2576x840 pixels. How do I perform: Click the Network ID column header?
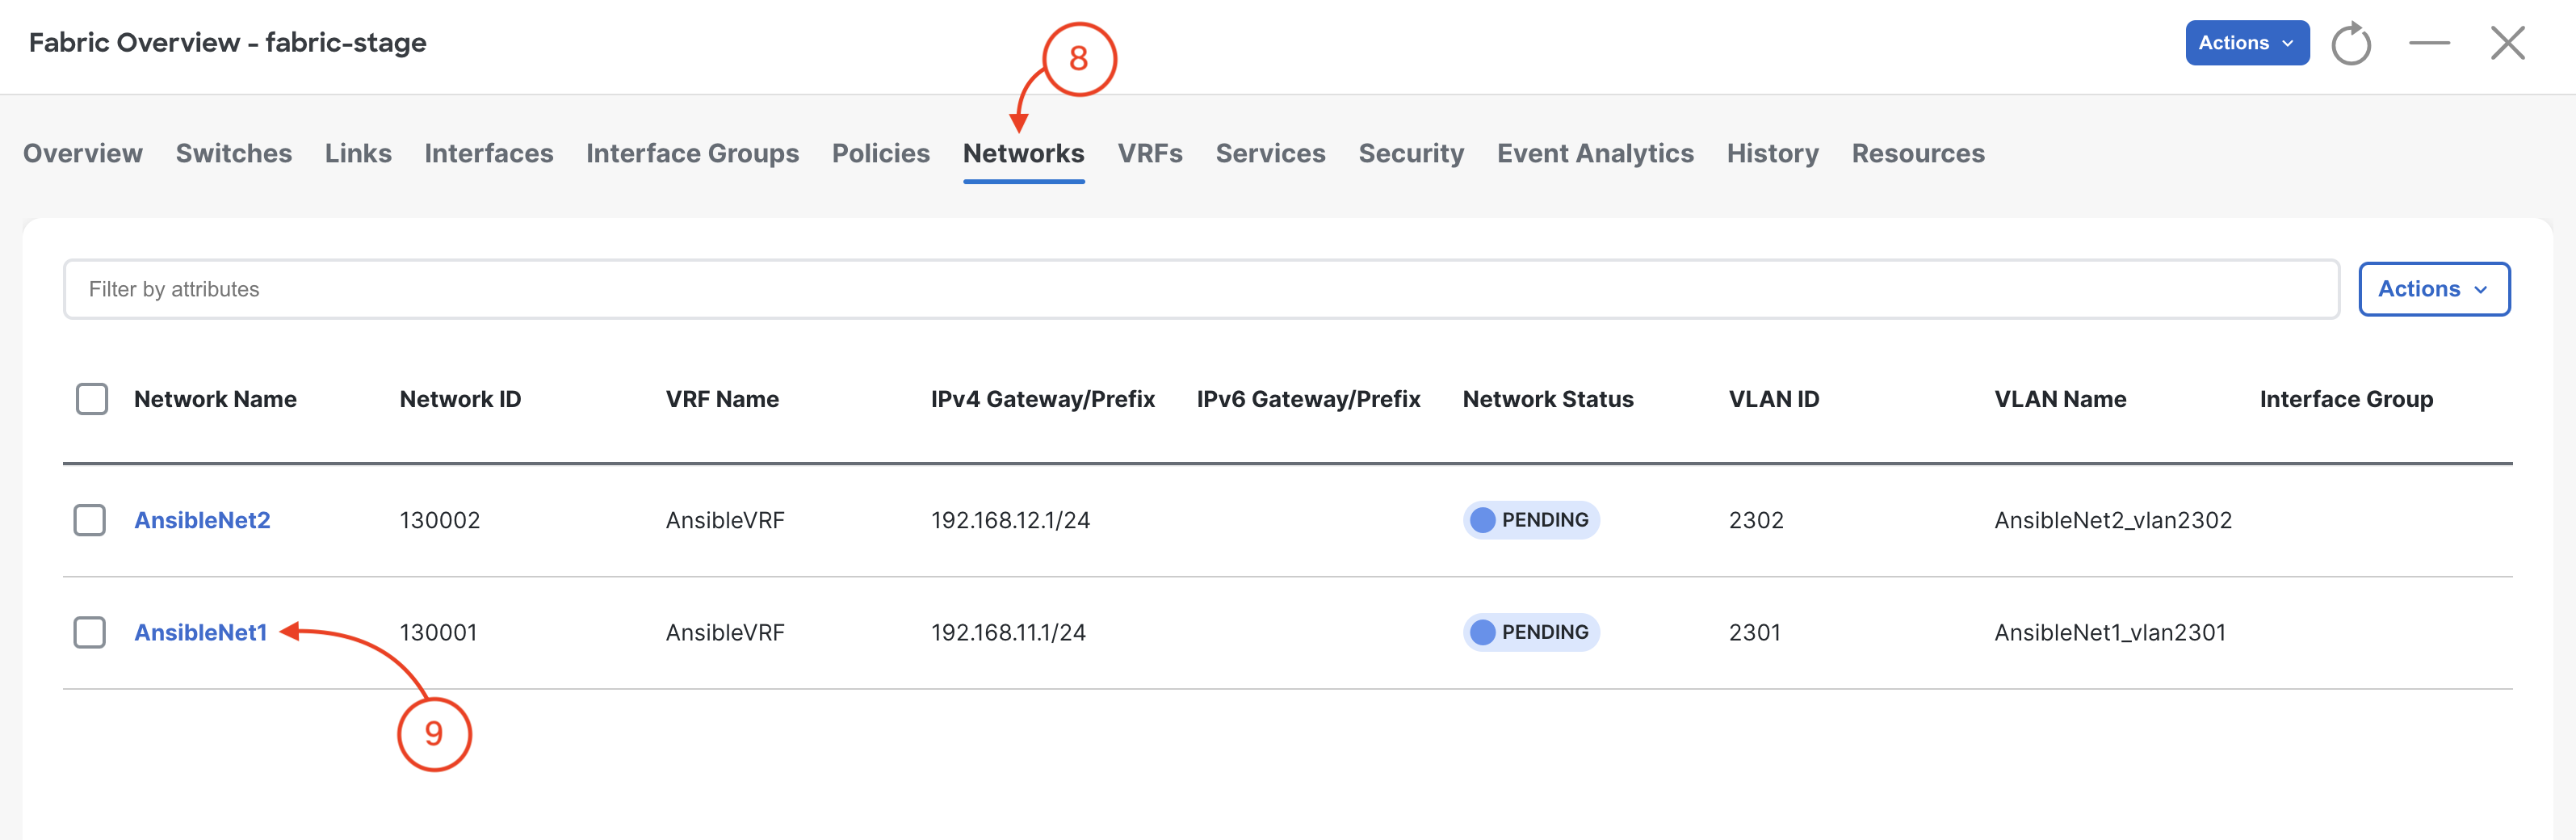(460, 399)
